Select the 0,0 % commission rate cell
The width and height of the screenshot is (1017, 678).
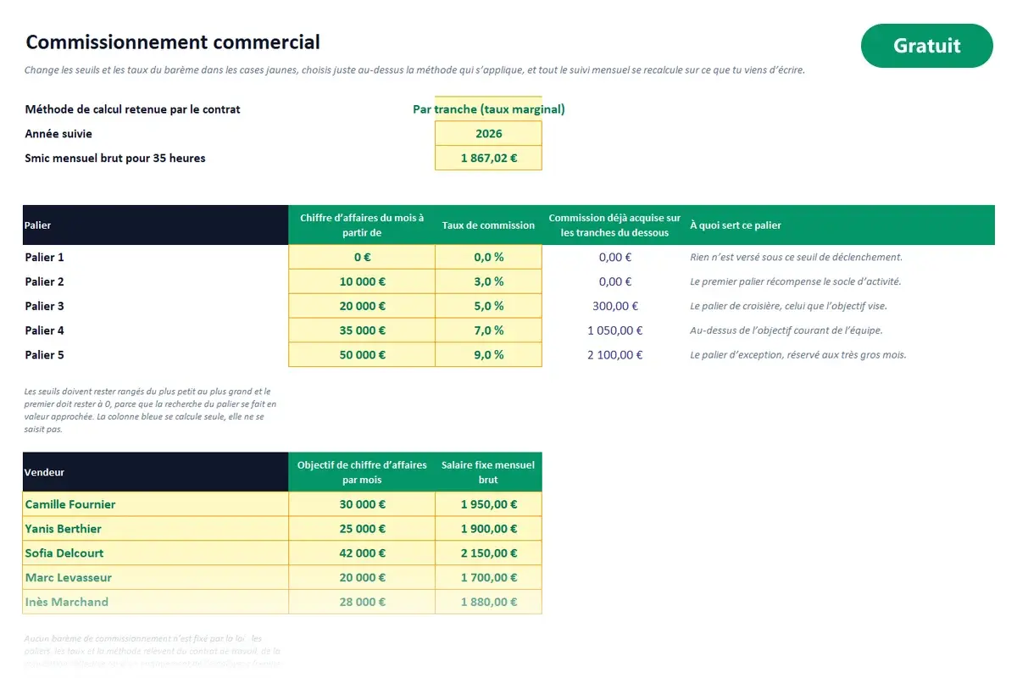point(488,257)
